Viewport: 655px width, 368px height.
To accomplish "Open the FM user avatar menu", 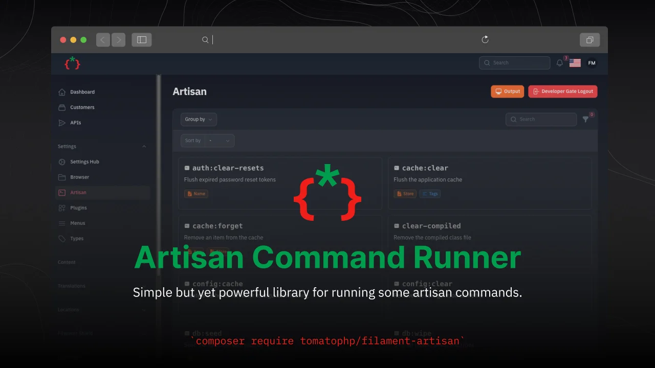I will [x=592, y=62].
